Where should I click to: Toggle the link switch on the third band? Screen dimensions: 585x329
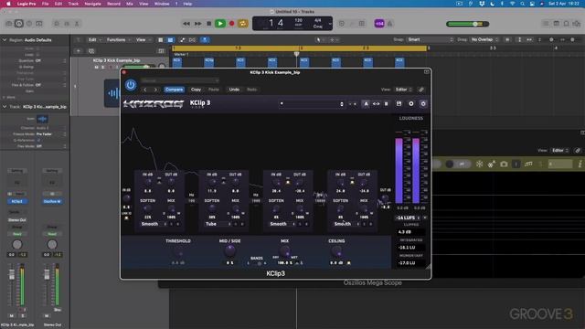(288, 183)
